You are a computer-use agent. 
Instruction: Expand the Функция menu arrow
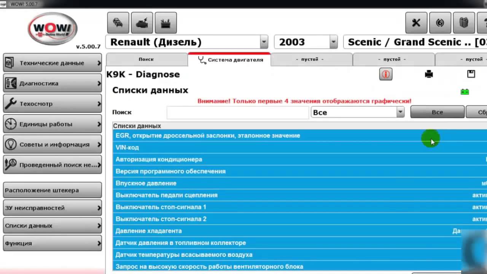99,243
